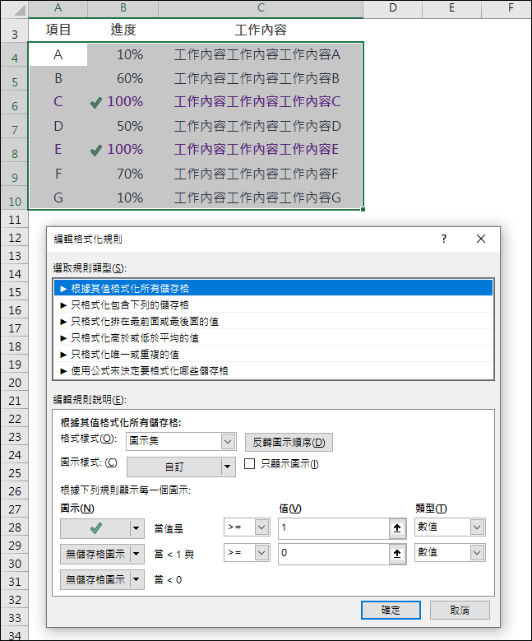Click cell showing 60%

tap(123, 78)
